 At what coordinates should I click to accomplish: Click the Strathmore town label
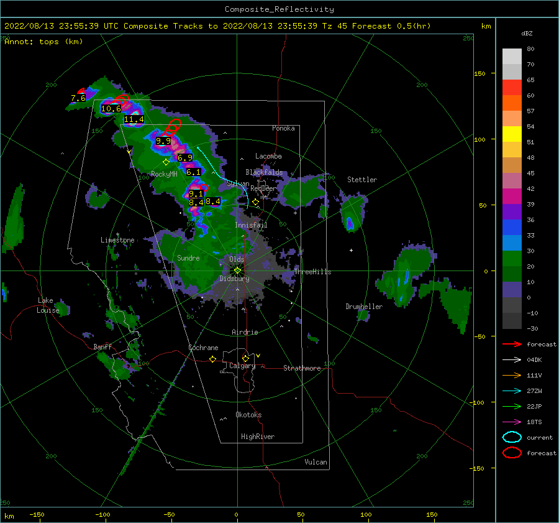point(302,368)
